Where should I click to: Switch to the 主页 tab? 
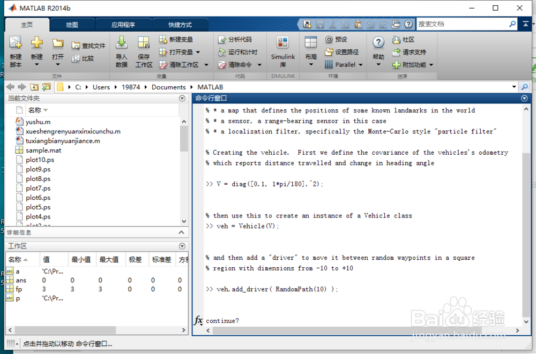(27, 25)
